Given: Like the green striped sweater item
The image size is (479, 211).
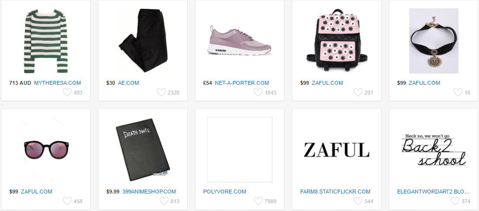Looking at the screenshot, I should [67, 92].
